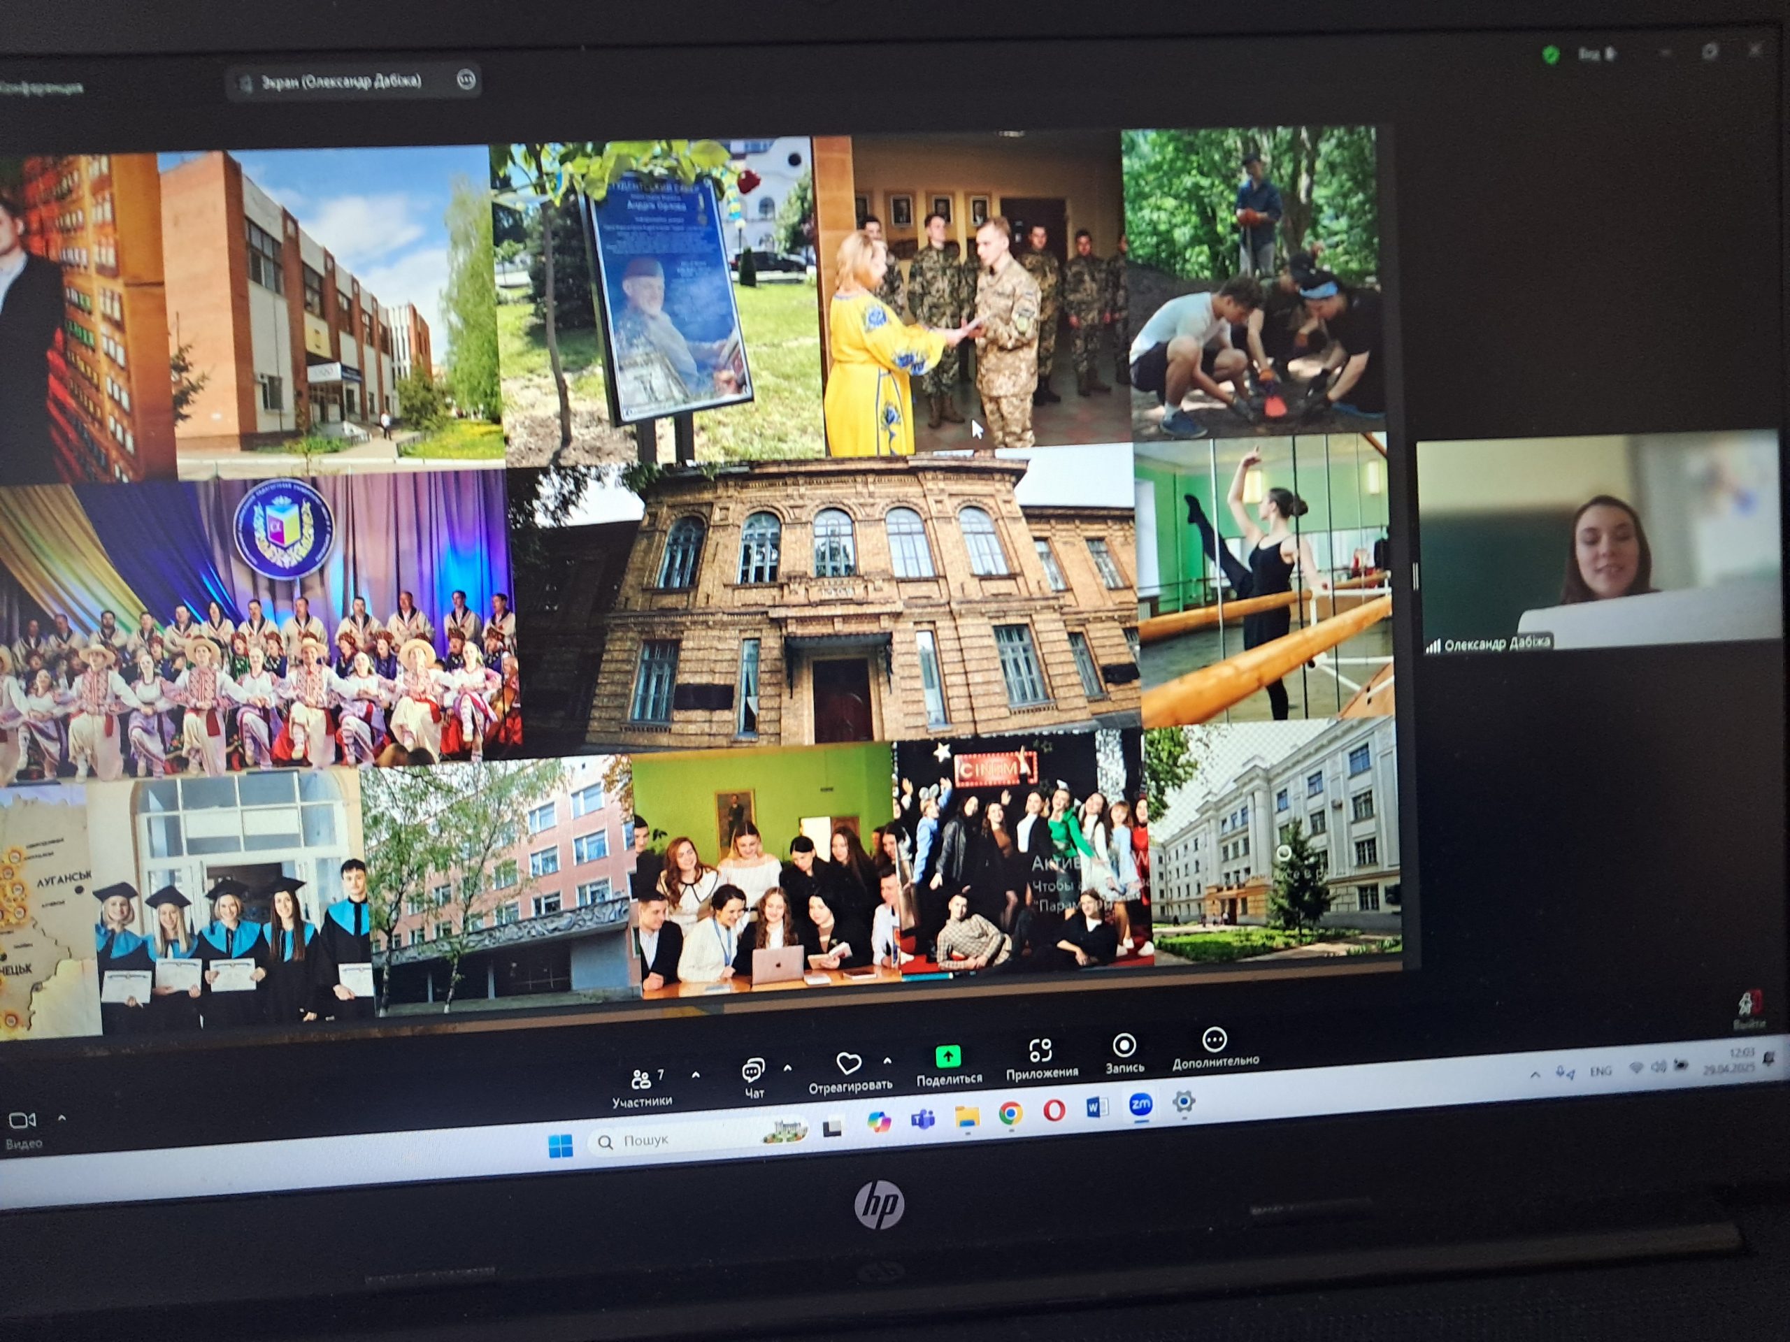Open the Windows Start menu

(x=560, y=1145)
